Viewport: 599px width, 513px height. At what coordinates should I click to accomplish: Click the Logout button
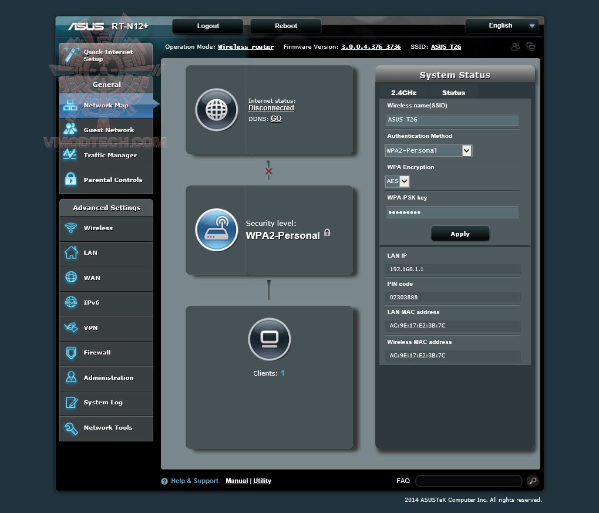208,26
